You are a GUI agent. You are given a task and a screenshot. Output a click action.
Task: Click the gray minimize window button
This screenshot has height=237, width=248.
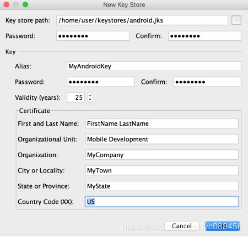tap(16, 4)
